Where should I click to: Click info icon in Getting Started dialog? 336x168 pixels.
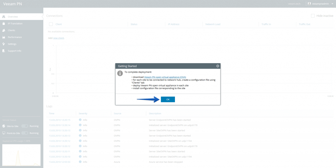[x=120, y=73]
